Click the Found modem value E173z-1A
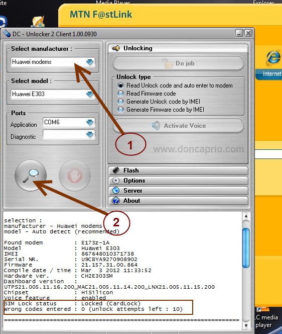Image resolution: width=282 pixels, height=334 pixels. 95,242
